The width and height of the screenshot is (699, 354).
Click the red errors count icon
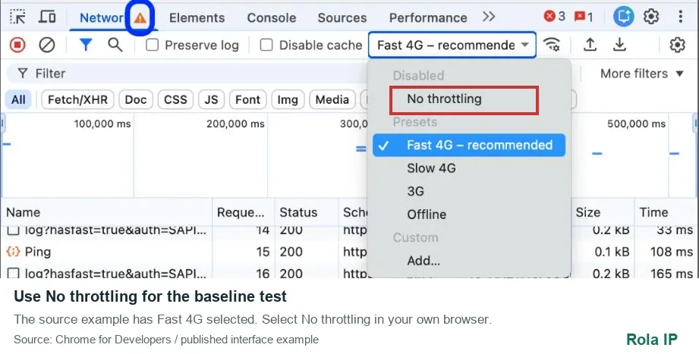[x=549, y=17]
